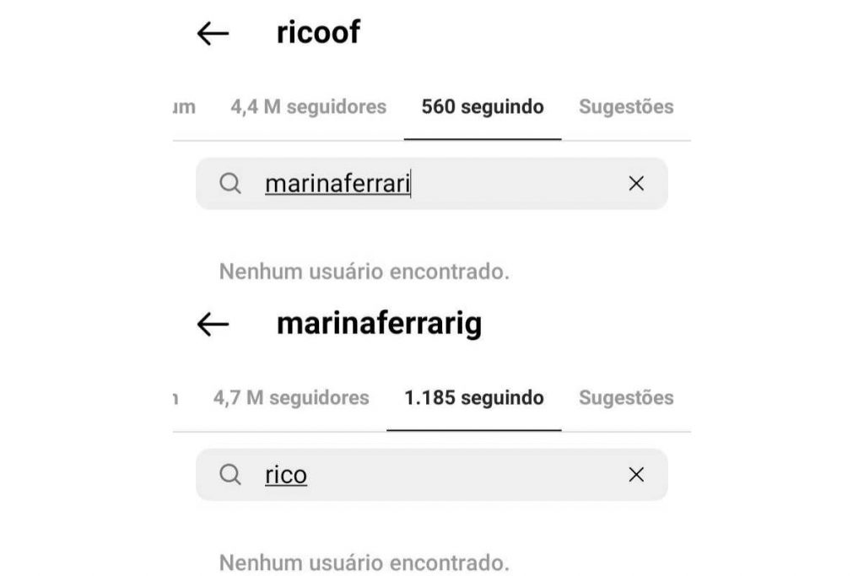Select the 1.185 seguindo tab
The width and height of the screenshot is (864, 576).
pyautogui.click(x=474, y=398)
